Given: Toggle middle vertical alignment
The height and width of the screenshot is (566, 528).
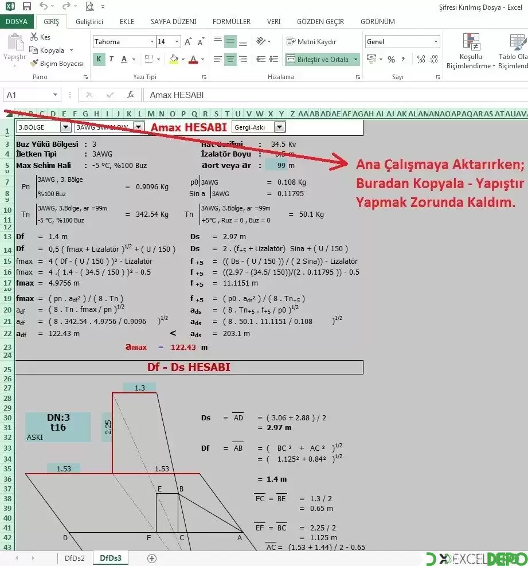Looking at the screenshot, I should point(230,41).
